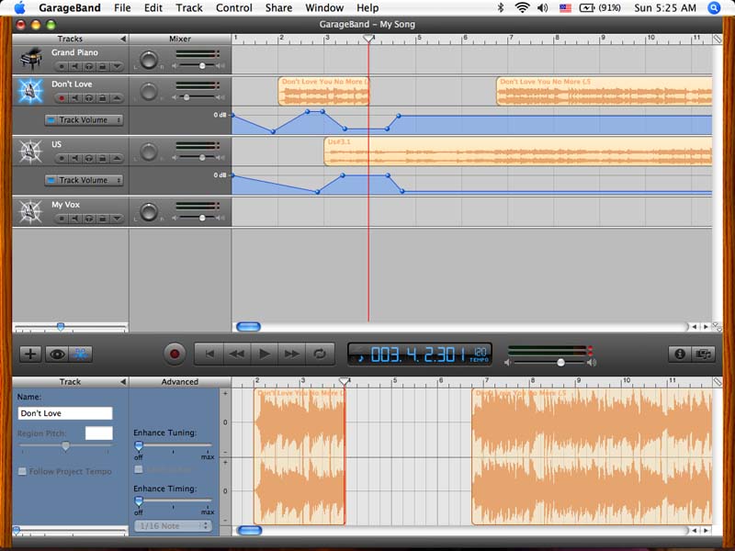Rewind the playhead

tap(237, 354)
